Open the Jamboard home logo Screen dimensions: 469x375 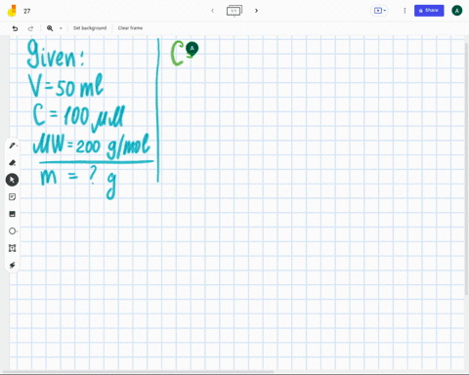click(x=12, y=11)
